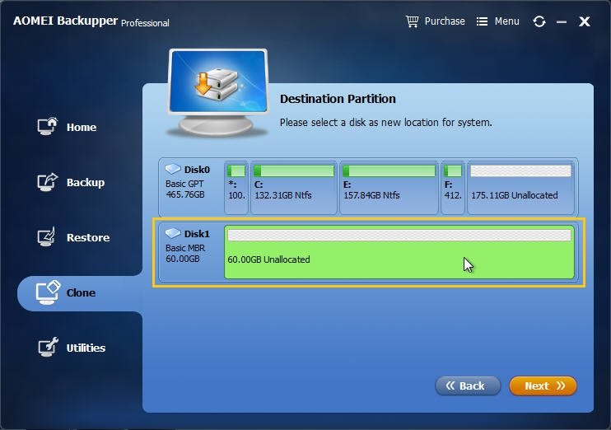611x430 pixels.
Task: Select the E: 157.84GB Ntfs partition
Action: pos(389,188)
